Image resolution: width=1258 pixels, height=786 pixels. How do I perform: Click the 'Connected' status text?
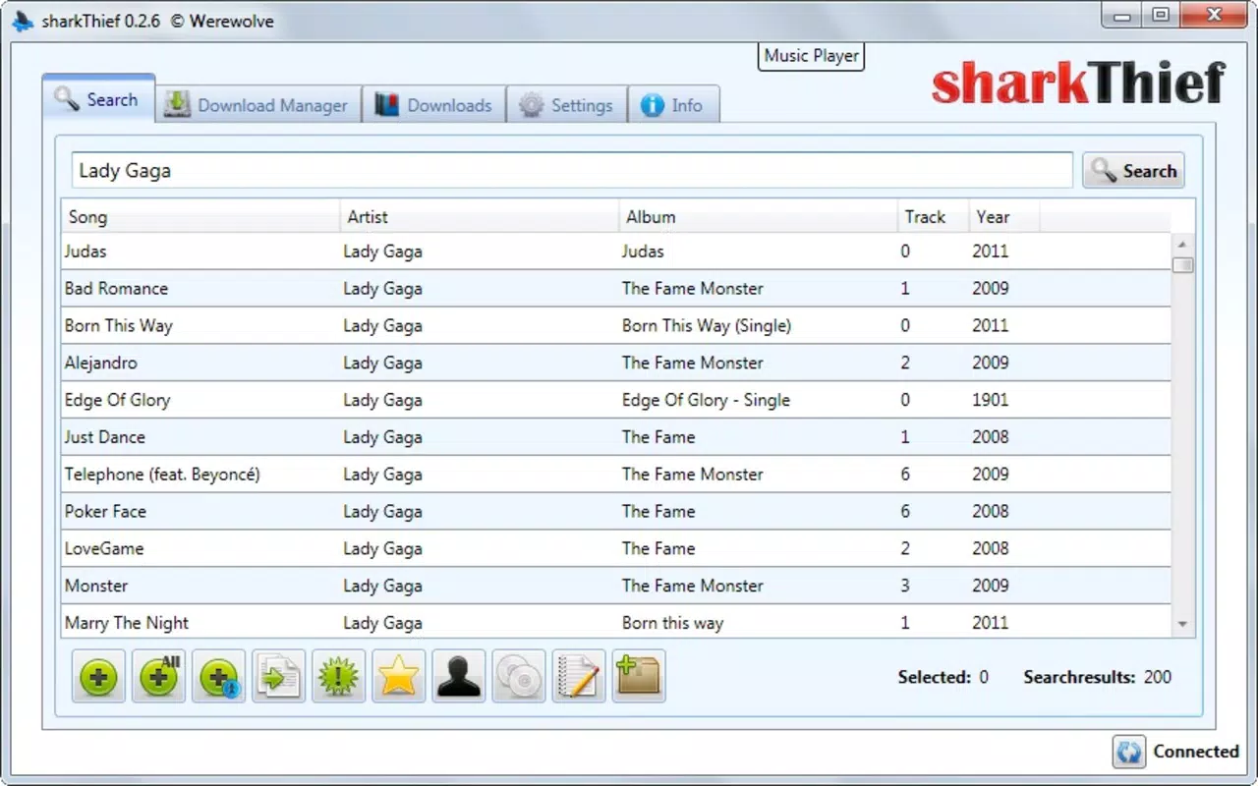tap(1195, 752)
